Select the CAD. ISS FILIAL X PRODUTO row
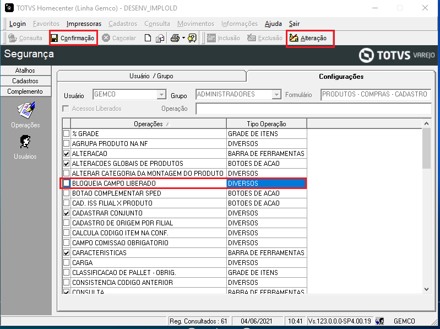This screenshot has height=329, width=440. (x=184, y=203)
